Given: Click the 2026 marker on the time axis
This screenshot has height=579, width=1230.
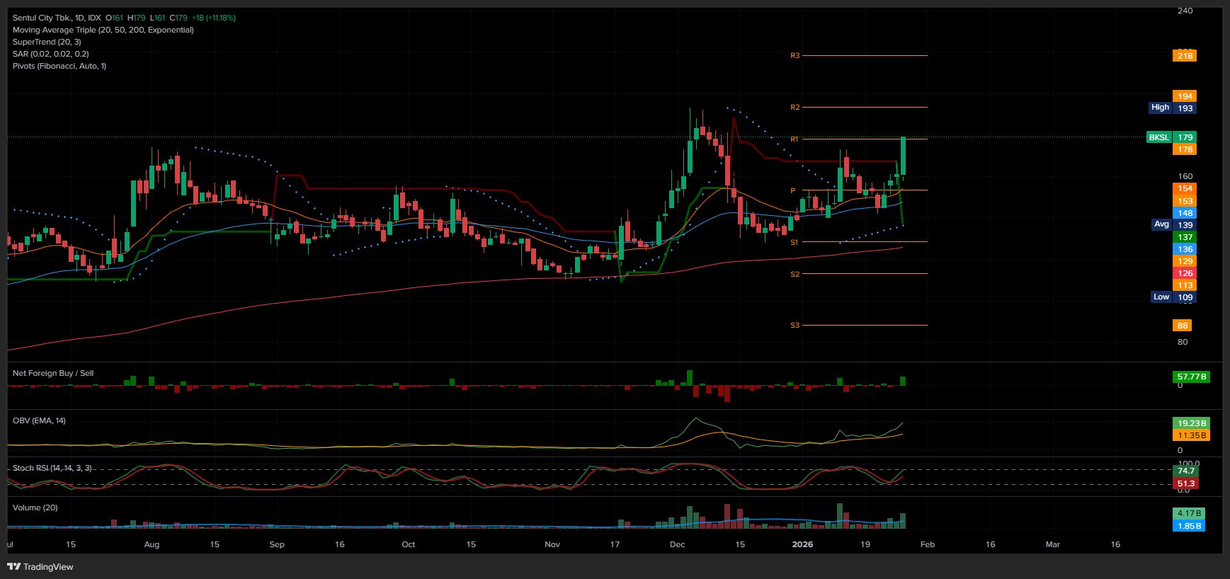Looking at the screenshot, I should click(x=802, y=544).
